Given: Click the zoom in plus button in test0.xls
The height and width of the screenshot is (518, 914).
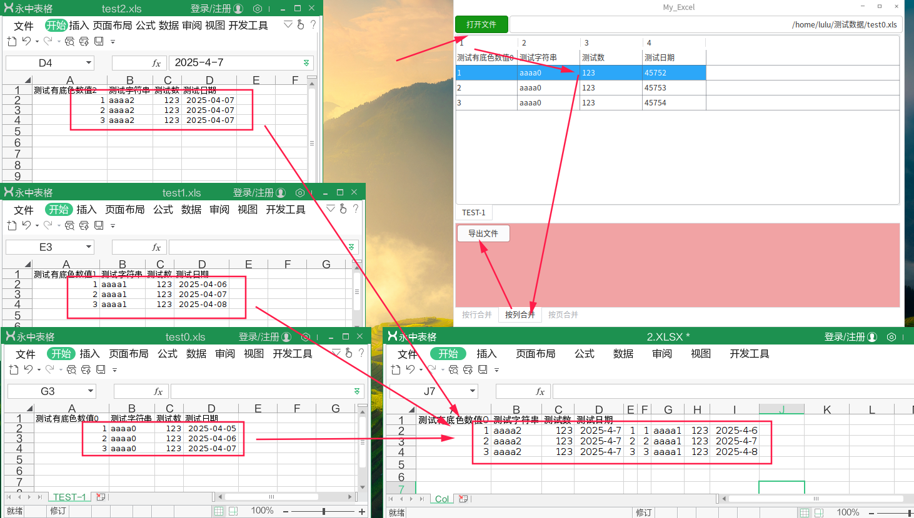Looking at the screenshot, I should coord(362,511).
